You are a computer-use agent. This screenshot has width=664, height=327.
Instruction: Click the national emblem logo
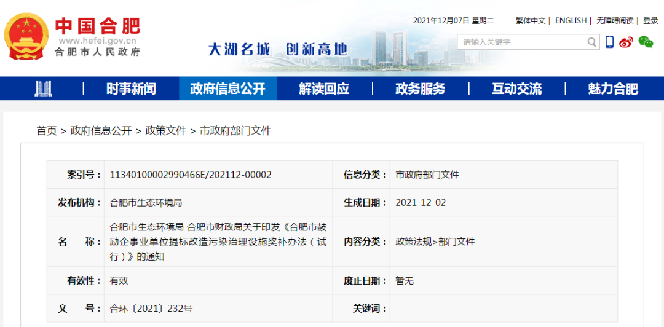[26, 36]
